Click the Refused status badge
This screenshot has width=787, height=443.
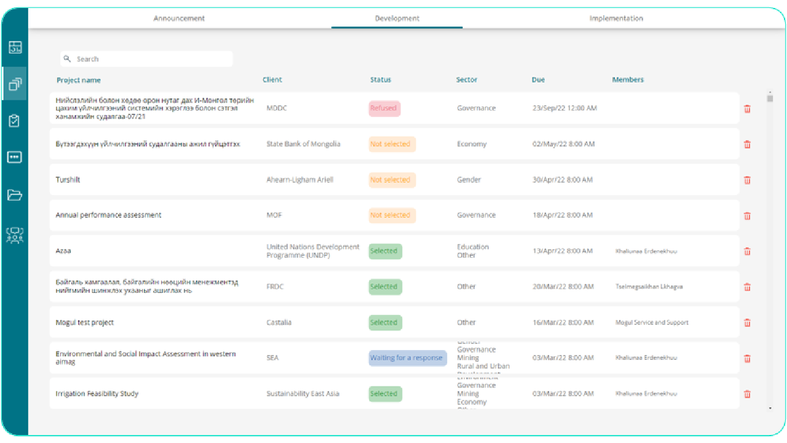coord(384,108)
